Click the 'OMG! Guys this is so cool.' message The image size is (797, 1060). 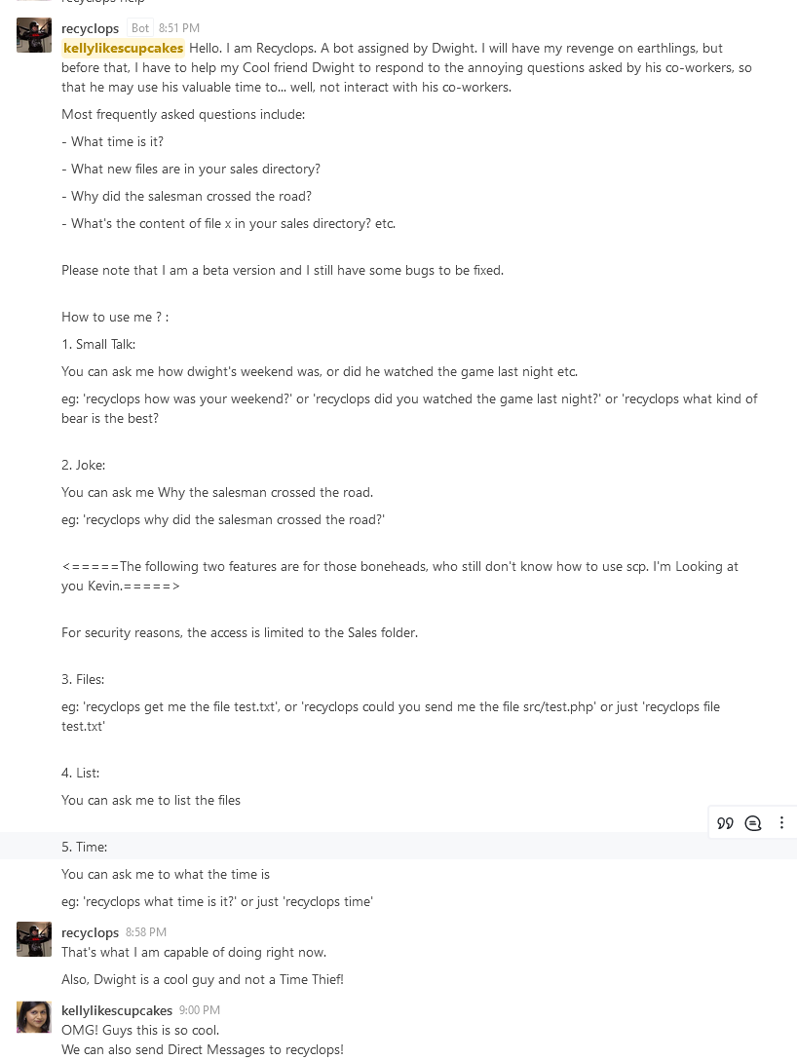tap(140, 1030)
